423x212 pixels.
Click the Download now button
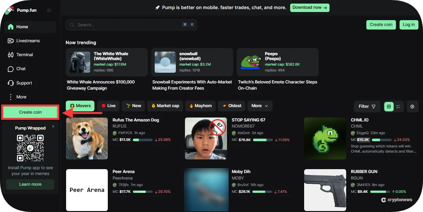click(x=309, y=7)
